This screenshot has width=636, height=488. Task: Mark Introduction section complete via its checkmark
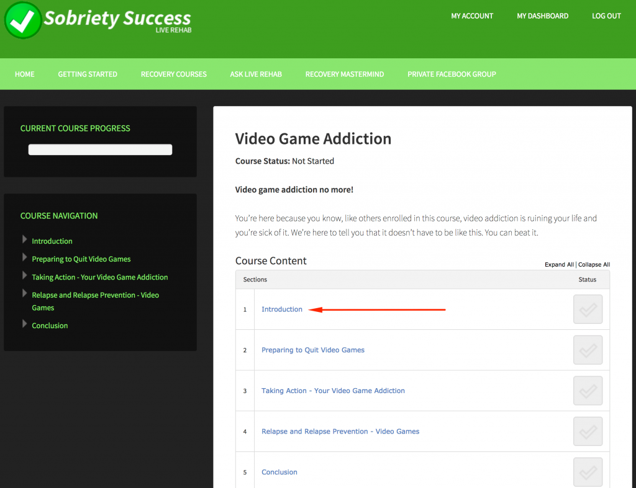(x=588, y=309)
